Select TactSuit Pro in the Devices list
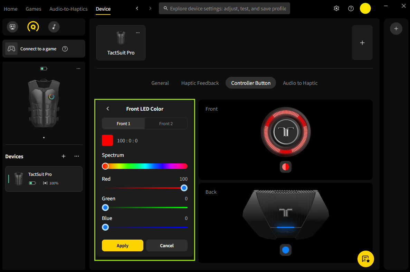 [x=44, y=179]
